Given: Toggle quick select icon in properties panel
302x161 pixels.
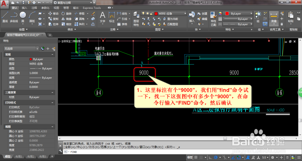Looking at the screenshot, I should click(x=53, y=49).
